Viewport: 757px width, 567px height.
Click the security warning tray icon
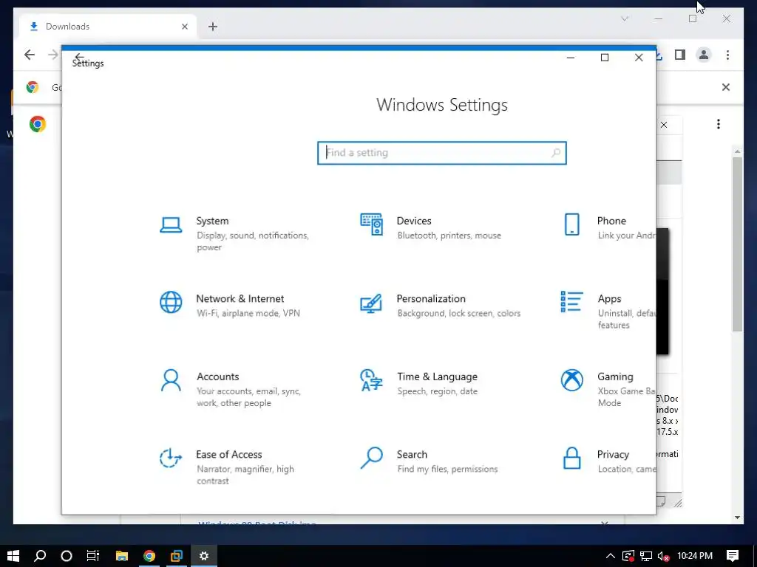coord(628,557)
